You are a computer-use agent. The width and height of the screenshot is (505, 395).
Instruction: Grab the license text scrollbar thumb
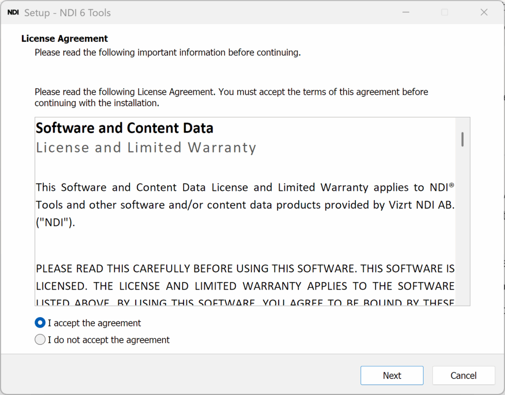coord(463,140)
